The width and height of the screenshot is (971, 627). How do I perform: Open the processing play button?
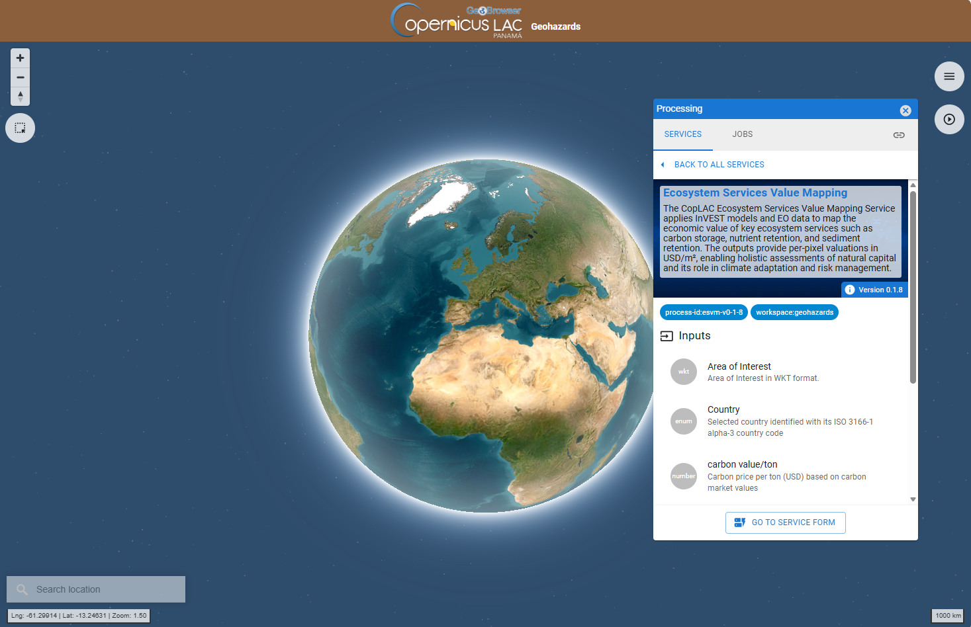coord(949,120)
